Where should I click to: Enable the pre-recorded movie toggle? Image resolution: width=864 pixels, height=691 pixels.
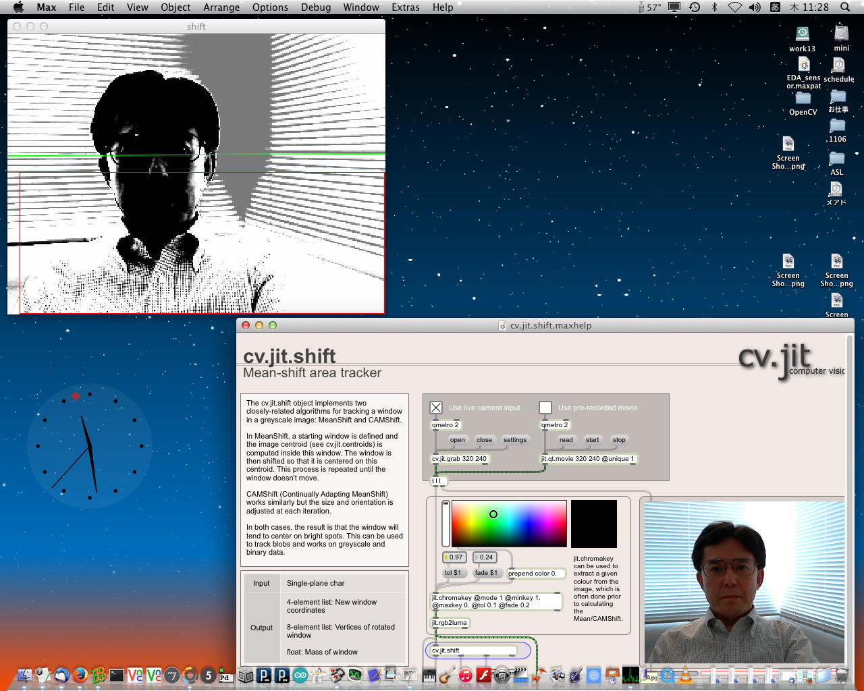click(x=545, y=408)
